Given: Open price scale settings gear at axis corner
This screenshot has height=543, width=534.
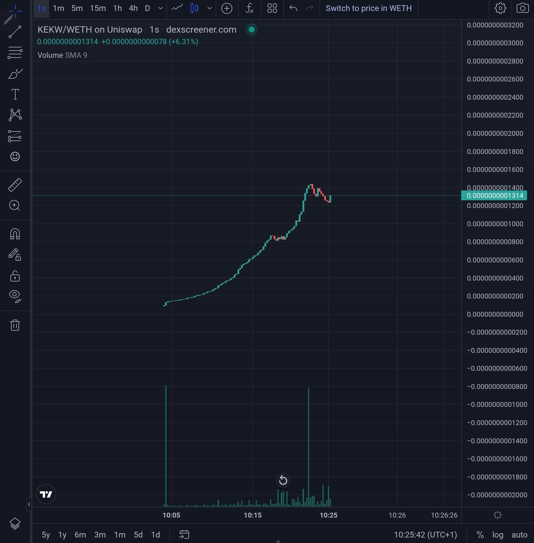Looking at the screenshot, I should pyautogui.click(x=497, y=515).
